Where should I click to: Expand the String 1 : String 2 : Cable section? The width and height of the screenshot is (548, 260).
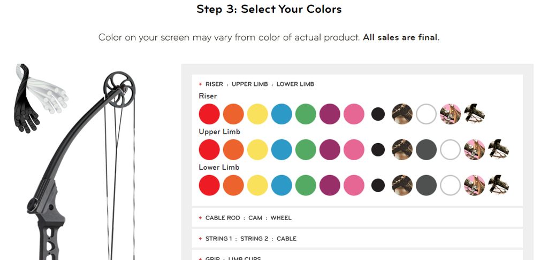pyautogui.click(x=357, y=239)
